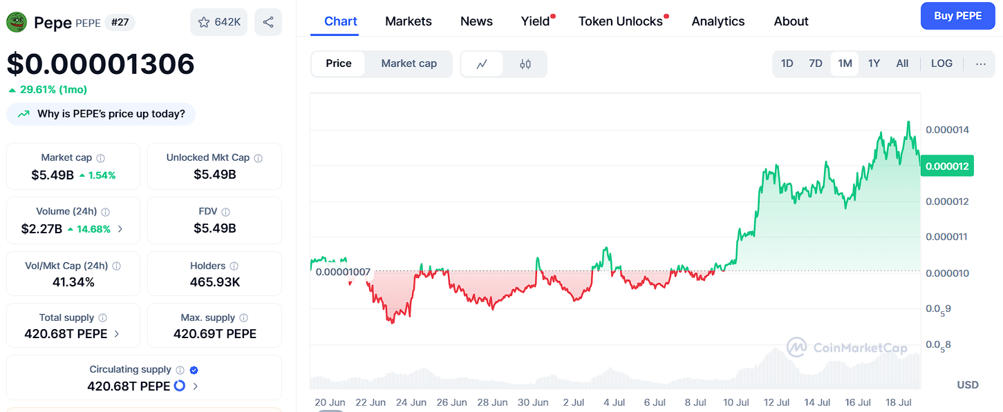Open the Yield tab

536,21
